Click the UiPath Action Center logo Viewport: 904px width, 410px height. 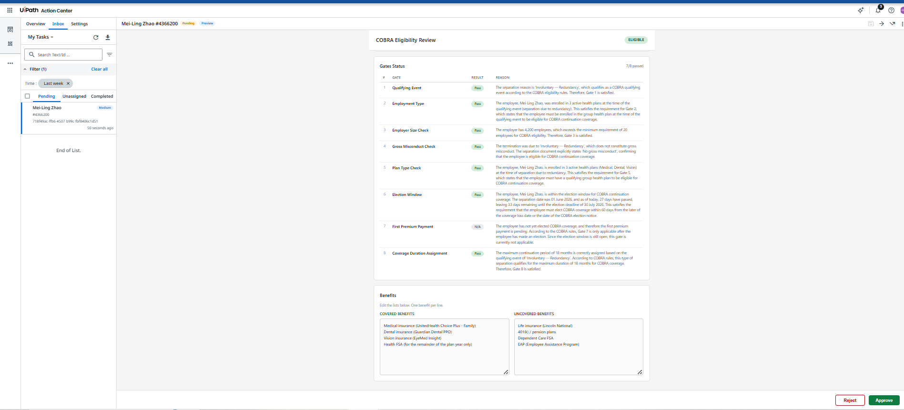pyautogui.click(x=46, y=10)
